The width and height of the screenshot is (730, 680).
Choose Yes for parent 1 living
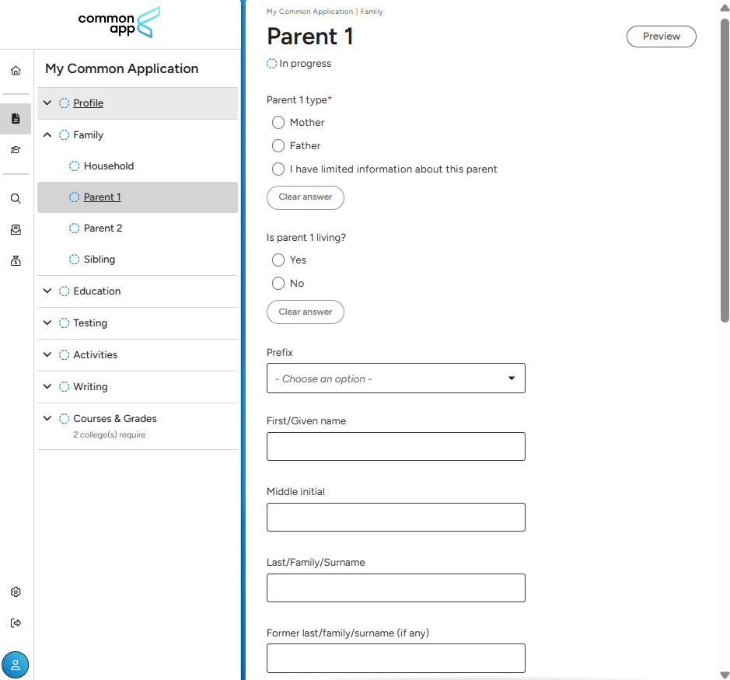(x=278, y=260)
